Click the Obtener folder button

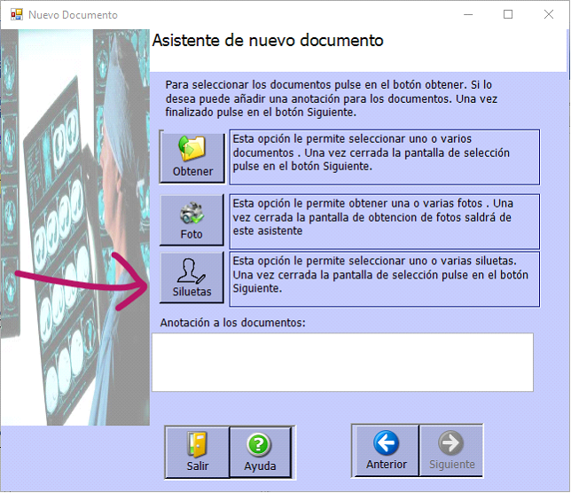(x=192, y=156)
